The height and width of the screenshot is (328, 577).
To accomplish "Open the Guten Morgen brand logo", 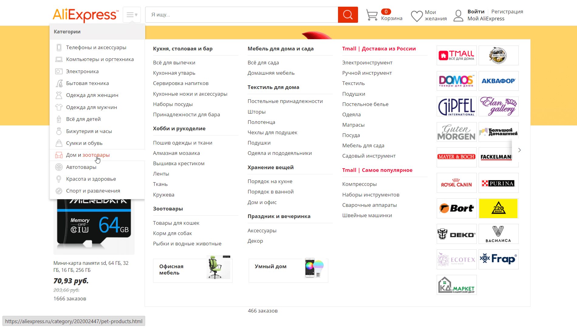I will click(456, 132).
